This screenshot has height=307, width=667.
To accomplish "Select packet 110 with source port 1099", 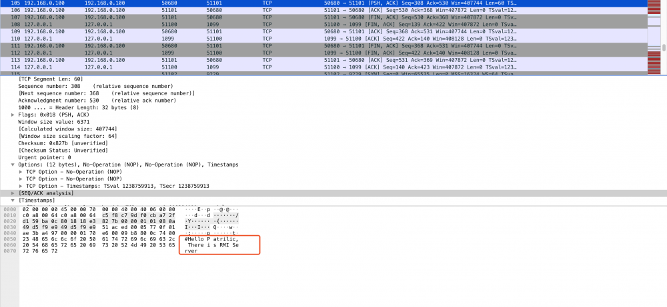I will (x=323, y=39).
